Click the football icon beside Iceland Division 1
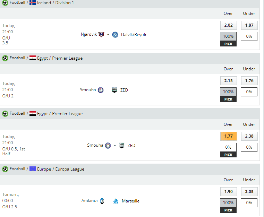This screenshot has height=217, width=264. point(5,3)
